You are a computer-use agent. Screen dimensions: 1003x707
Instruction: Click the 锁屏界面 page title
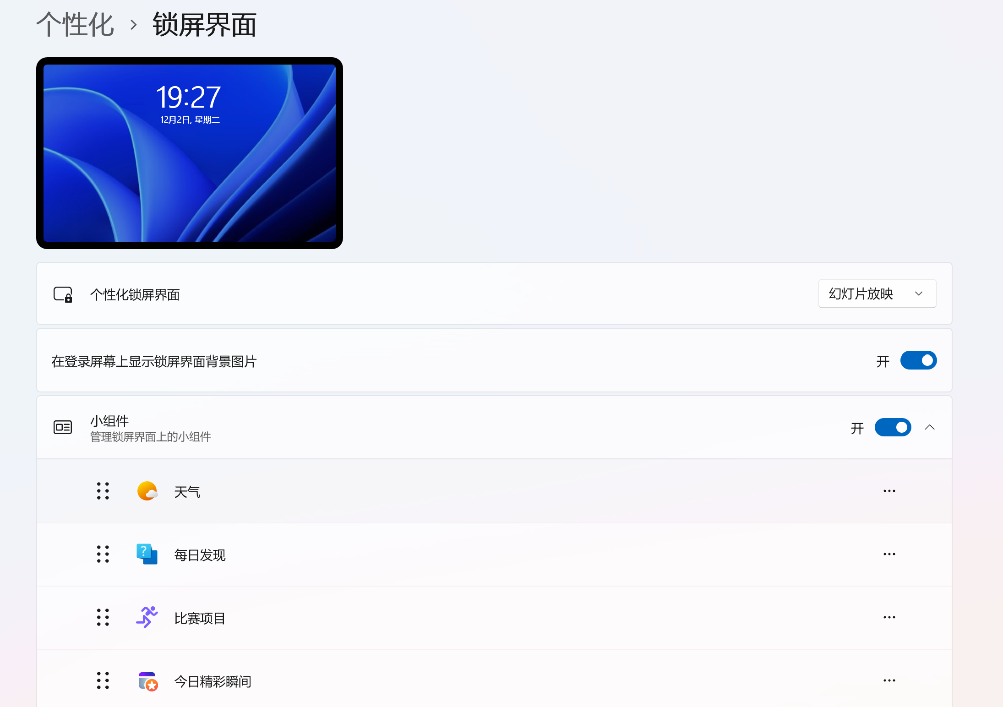tap(204, 24)
